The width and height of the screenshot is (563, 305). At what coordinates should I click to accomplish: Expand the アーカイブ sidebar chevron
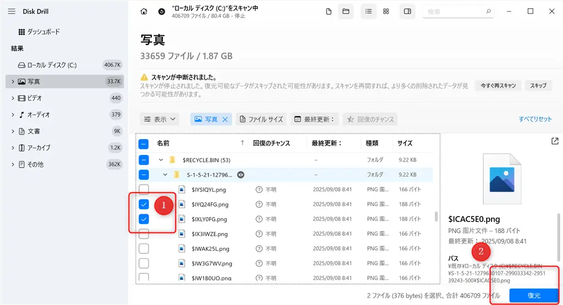[13, 147]
